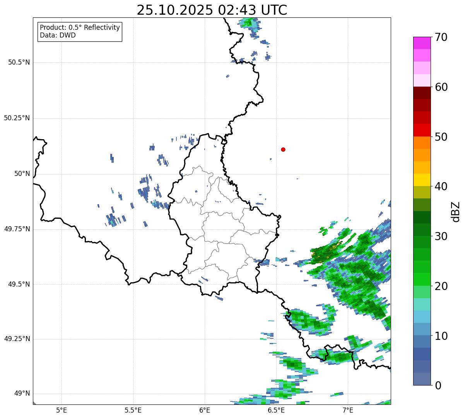Click the dark maroon colorbar segment below 60
This screenshot has width=465, height=418.
tap(422, 93)
